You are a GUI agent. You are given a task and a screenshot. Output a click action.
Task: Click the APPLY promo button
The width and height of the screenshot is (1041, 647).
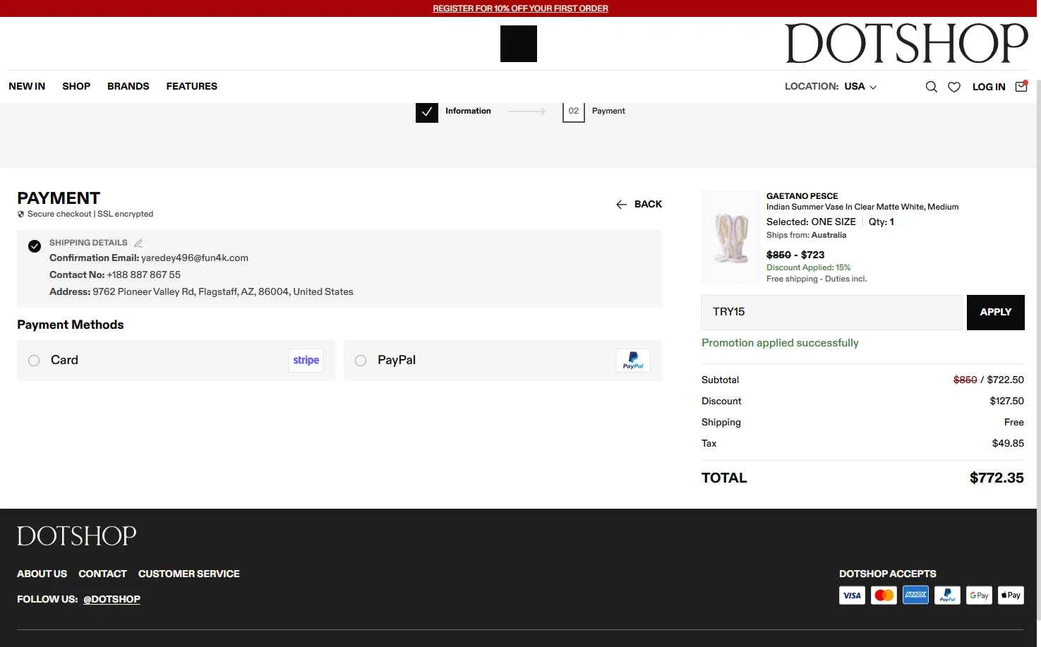tap(996, 312)
